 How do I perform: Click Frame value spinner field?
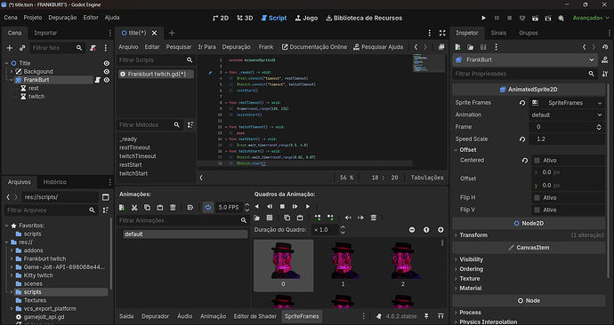[566, 127]
